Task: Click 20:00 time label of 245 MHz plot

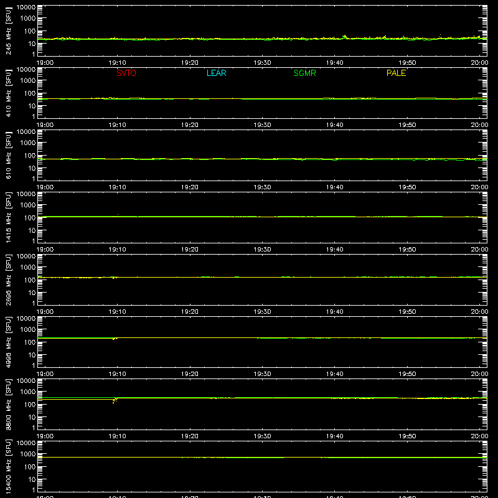Action: click(479, 63)
